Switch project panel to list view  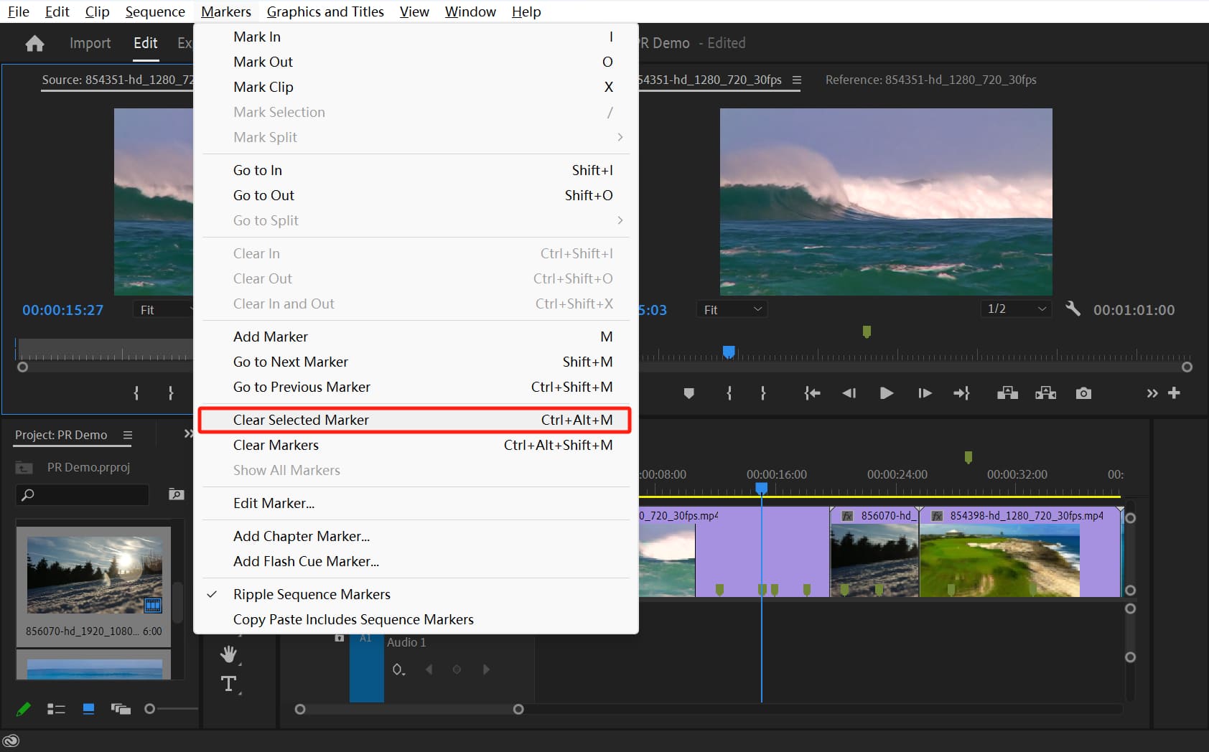pyautogui.click(x=56, y=709)
